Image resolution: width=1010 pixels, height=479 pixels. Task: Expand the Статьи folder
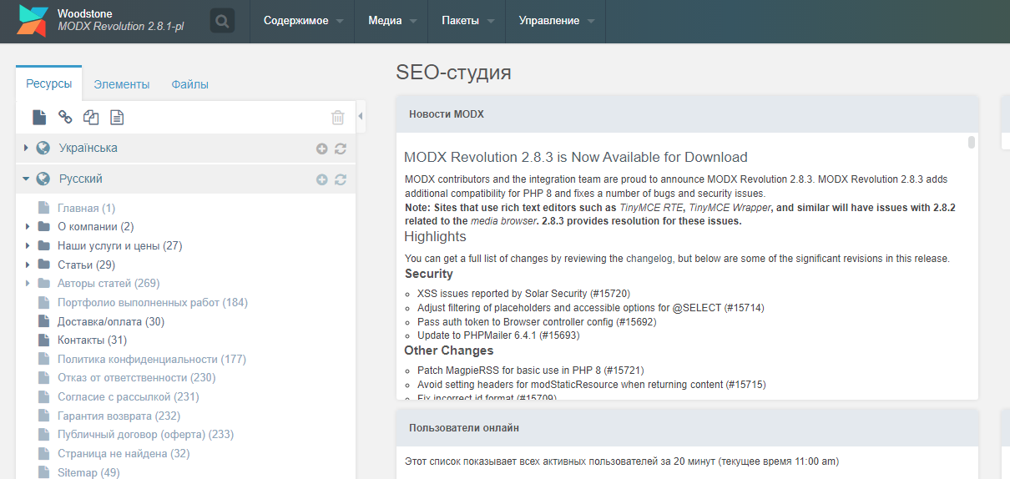tap(28, 265)
